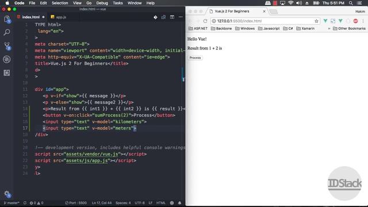Image resolution: width=368 pixels, height=207 pixels.
Task: Open the Apple menu
Action: pos(7,3)
